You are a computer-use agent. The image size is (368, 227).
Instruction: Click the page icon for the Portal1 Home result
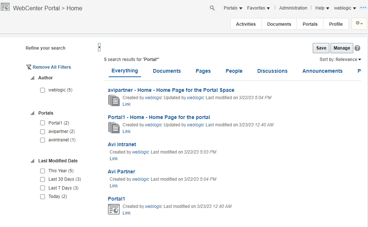tap(114, 128)
